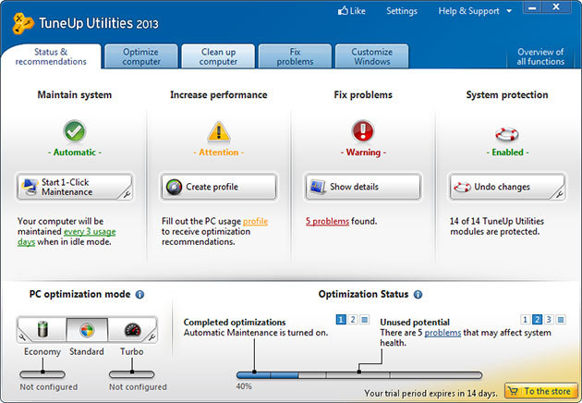The height and width of the screenshot is (403, 582).
Task: Close the TuneUp Utilities window
Action: click(556, 7)
